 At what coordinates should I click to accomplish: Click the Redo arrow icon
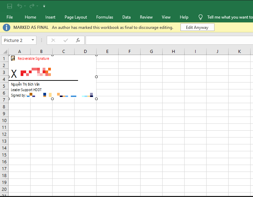[32, 6]
